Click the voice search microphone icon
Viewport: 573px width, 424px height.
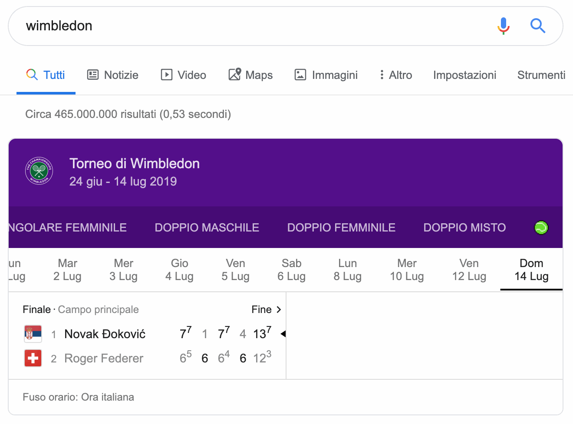[503, 26]
